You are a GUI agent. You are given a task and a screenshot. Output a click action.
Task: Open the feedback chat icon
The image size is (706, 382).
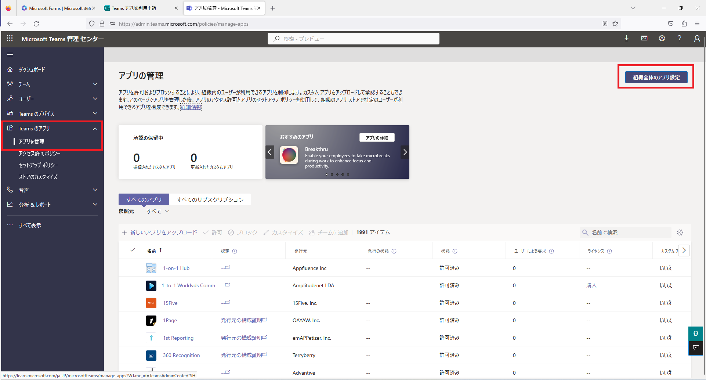pyautogui.click(x=695, y=348)
